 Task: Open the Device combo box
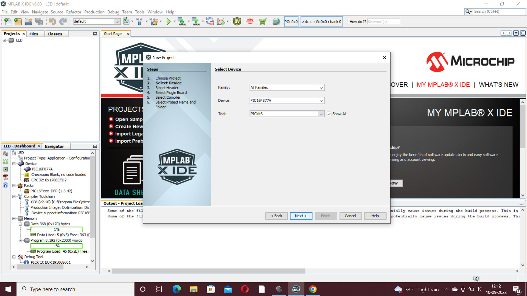click(x=321, y=101)
